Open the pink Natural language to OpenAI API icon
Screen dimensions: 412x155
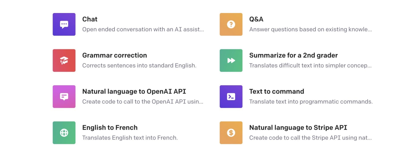(64, 97)
